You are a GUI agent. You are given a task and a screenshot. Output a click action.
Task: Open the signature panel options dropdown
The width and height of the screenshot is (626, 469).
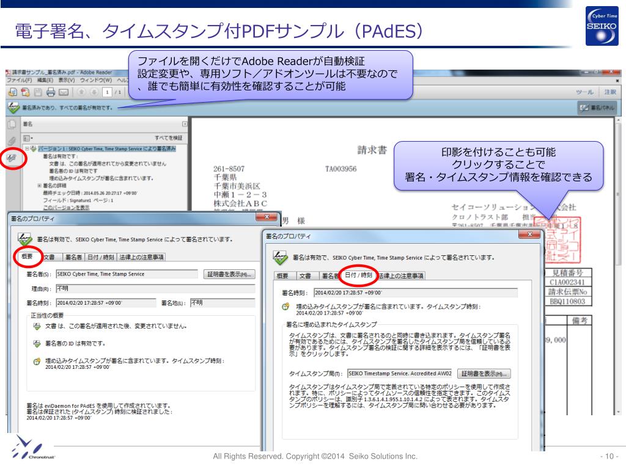click(x=28, y=138)
